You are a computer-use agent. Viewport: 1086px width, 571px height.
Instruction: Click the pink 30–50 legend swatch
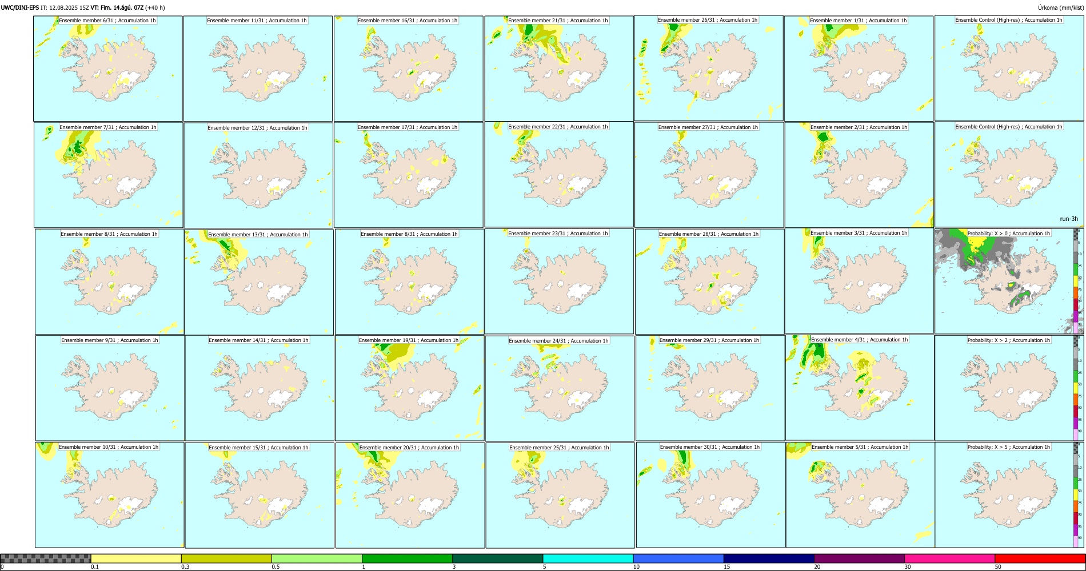pos(949,558)
